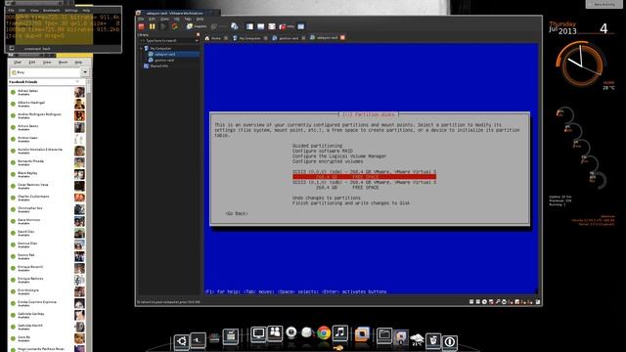Launch the music player from the dock
The image size is (626, 352).
(339, 332)
